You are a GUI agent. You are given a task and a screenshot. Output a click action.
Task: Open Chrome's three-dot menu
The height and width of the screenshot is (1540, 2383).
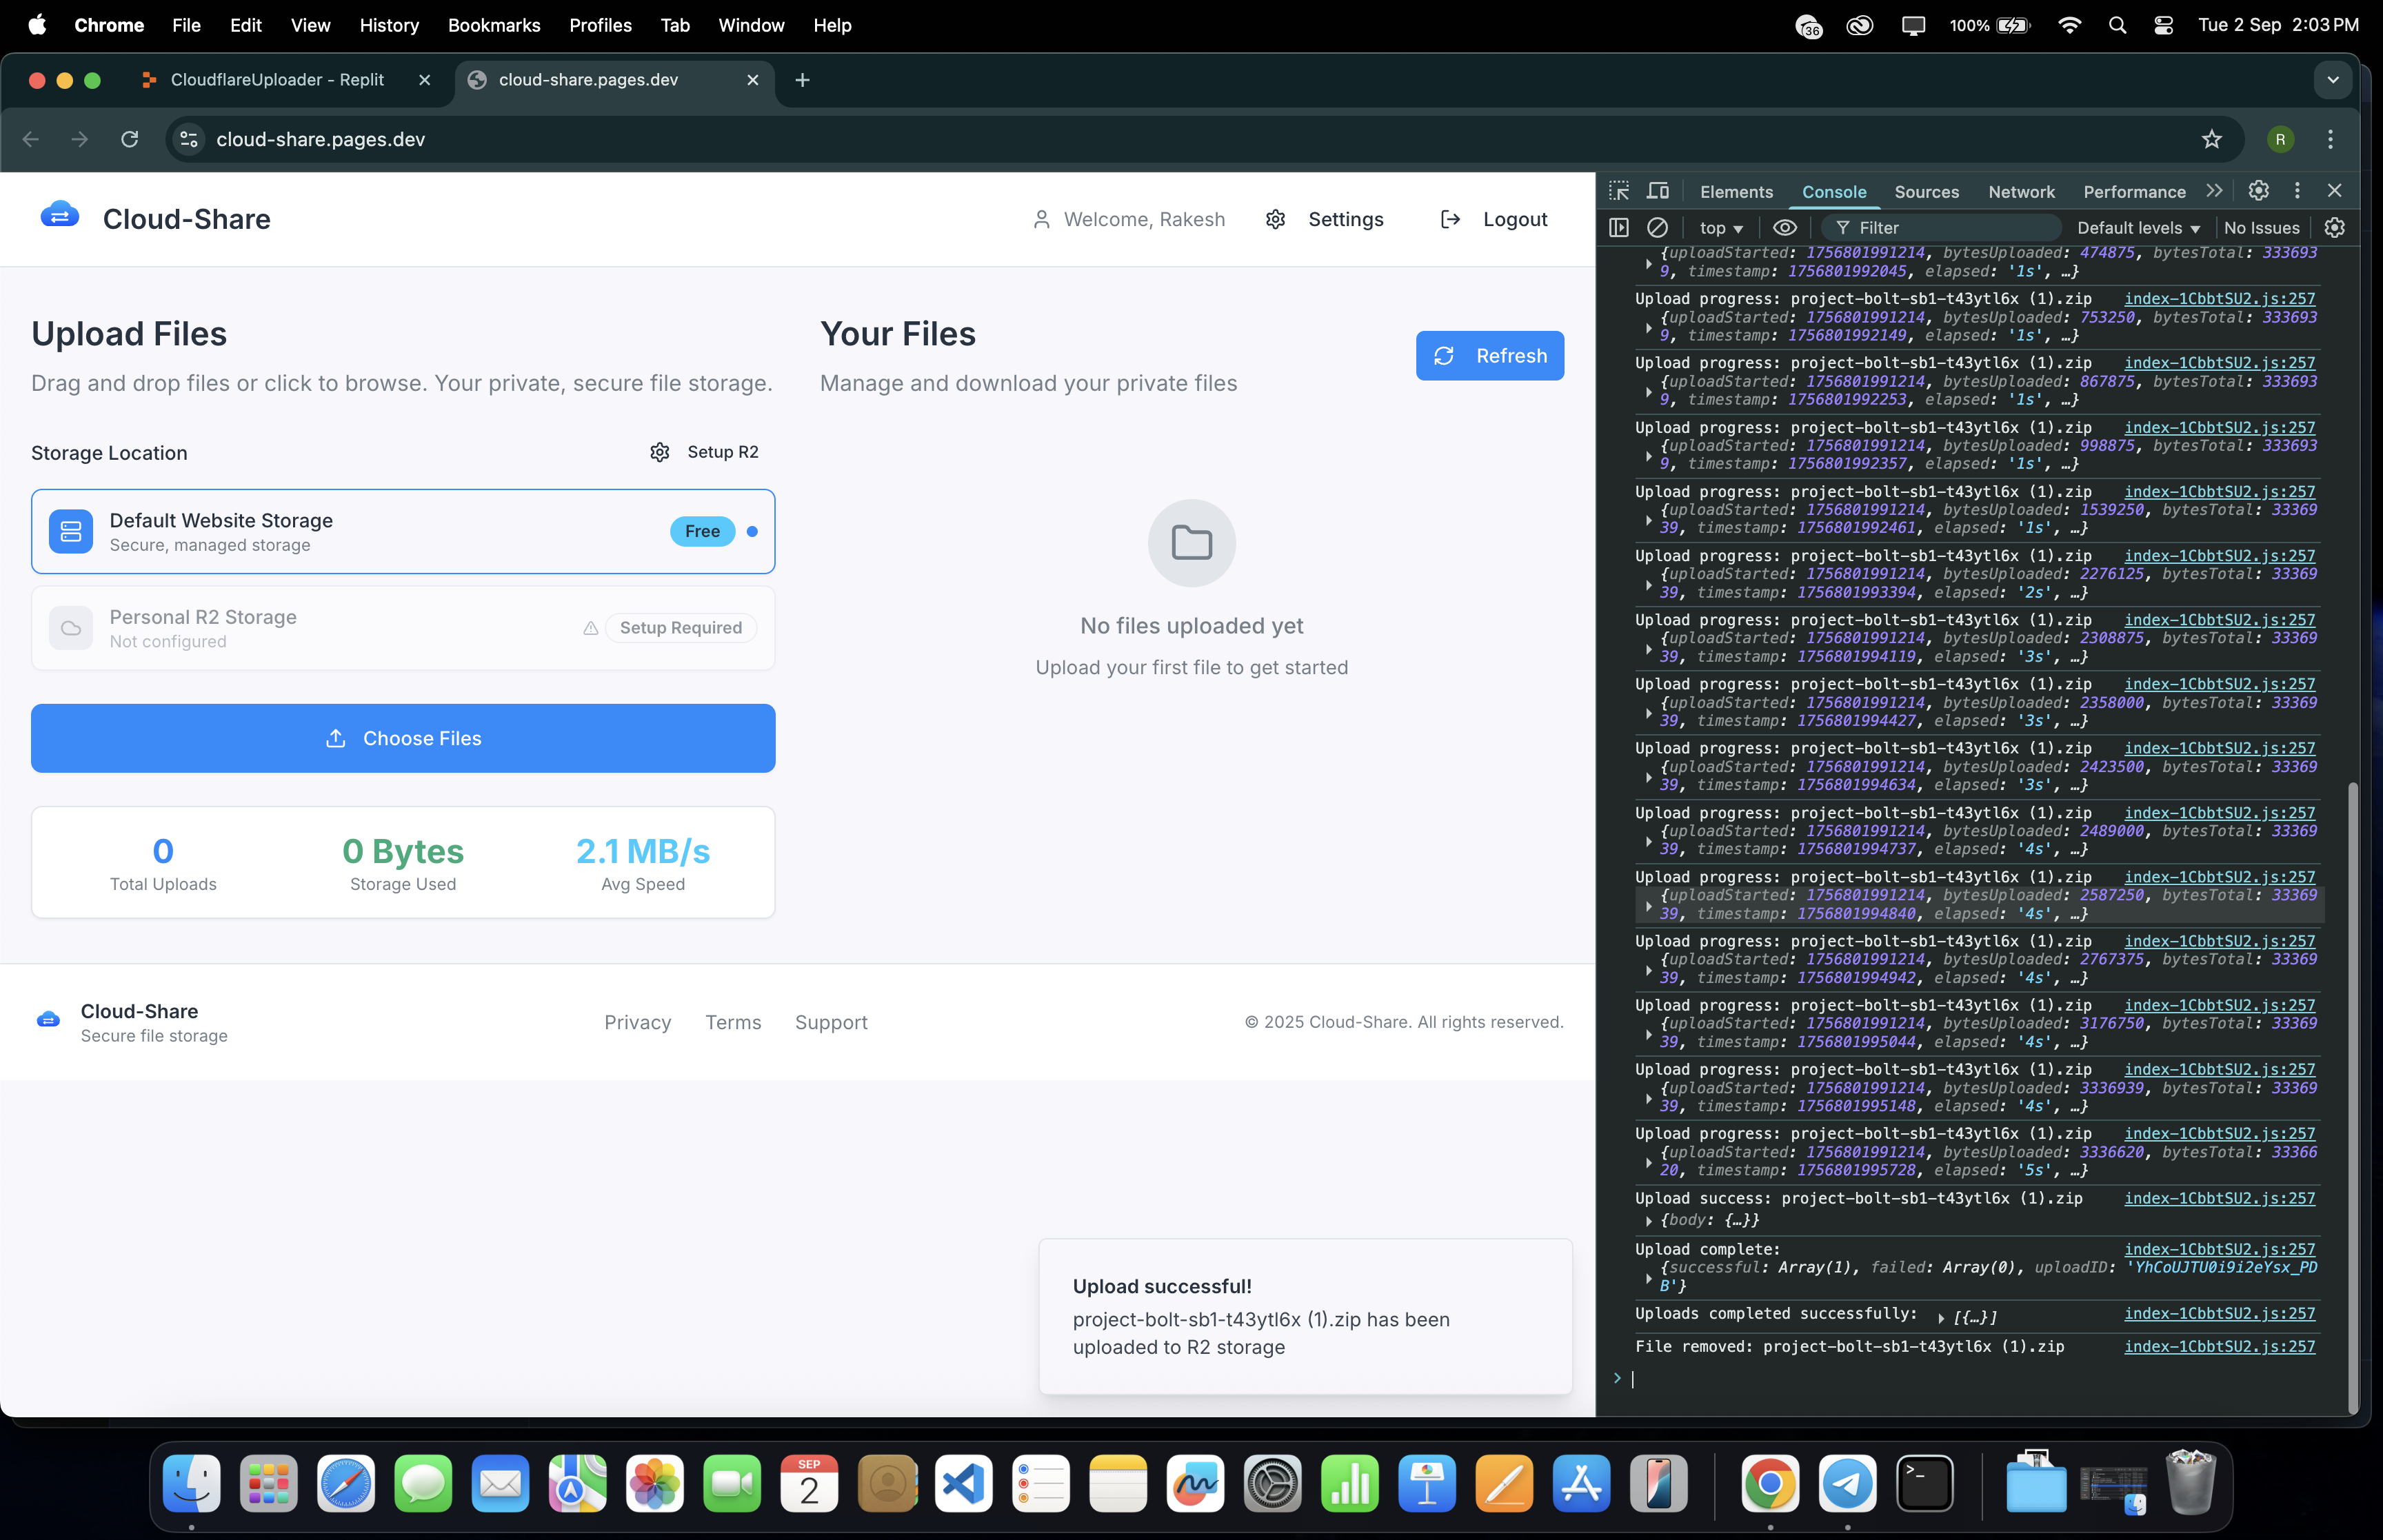coord(2330,139)
